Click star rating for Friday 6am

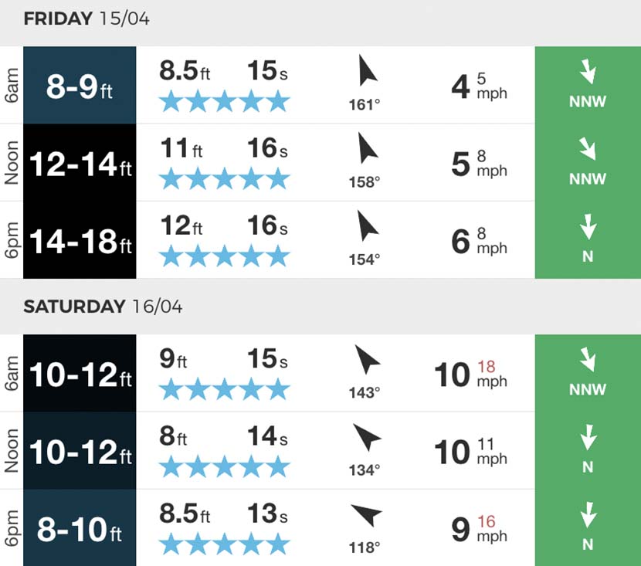point(225,101)
